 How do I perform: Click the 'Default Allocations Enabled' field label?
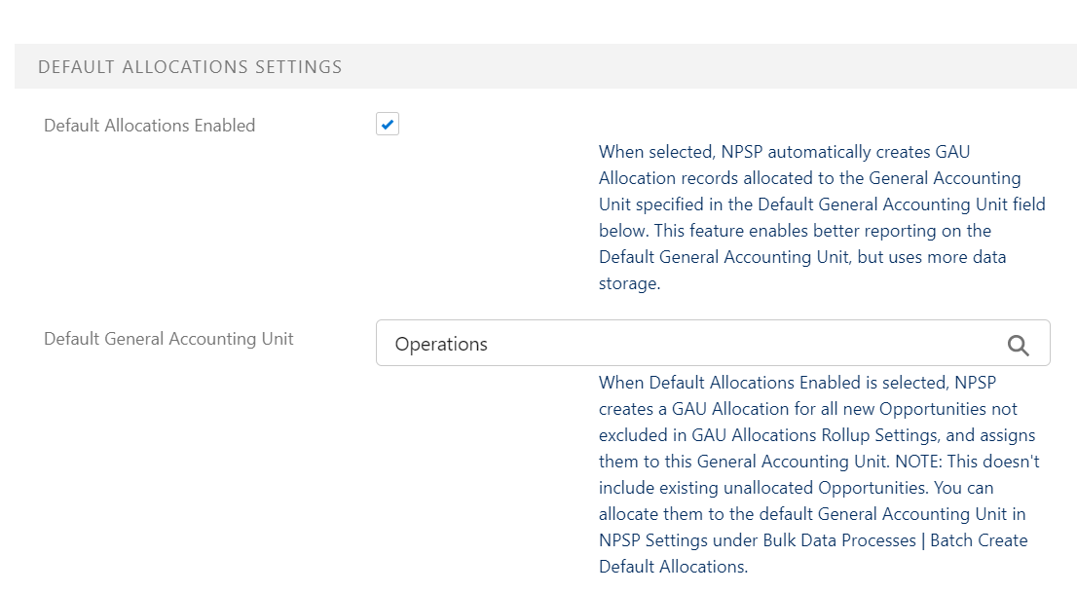(149, 126)
